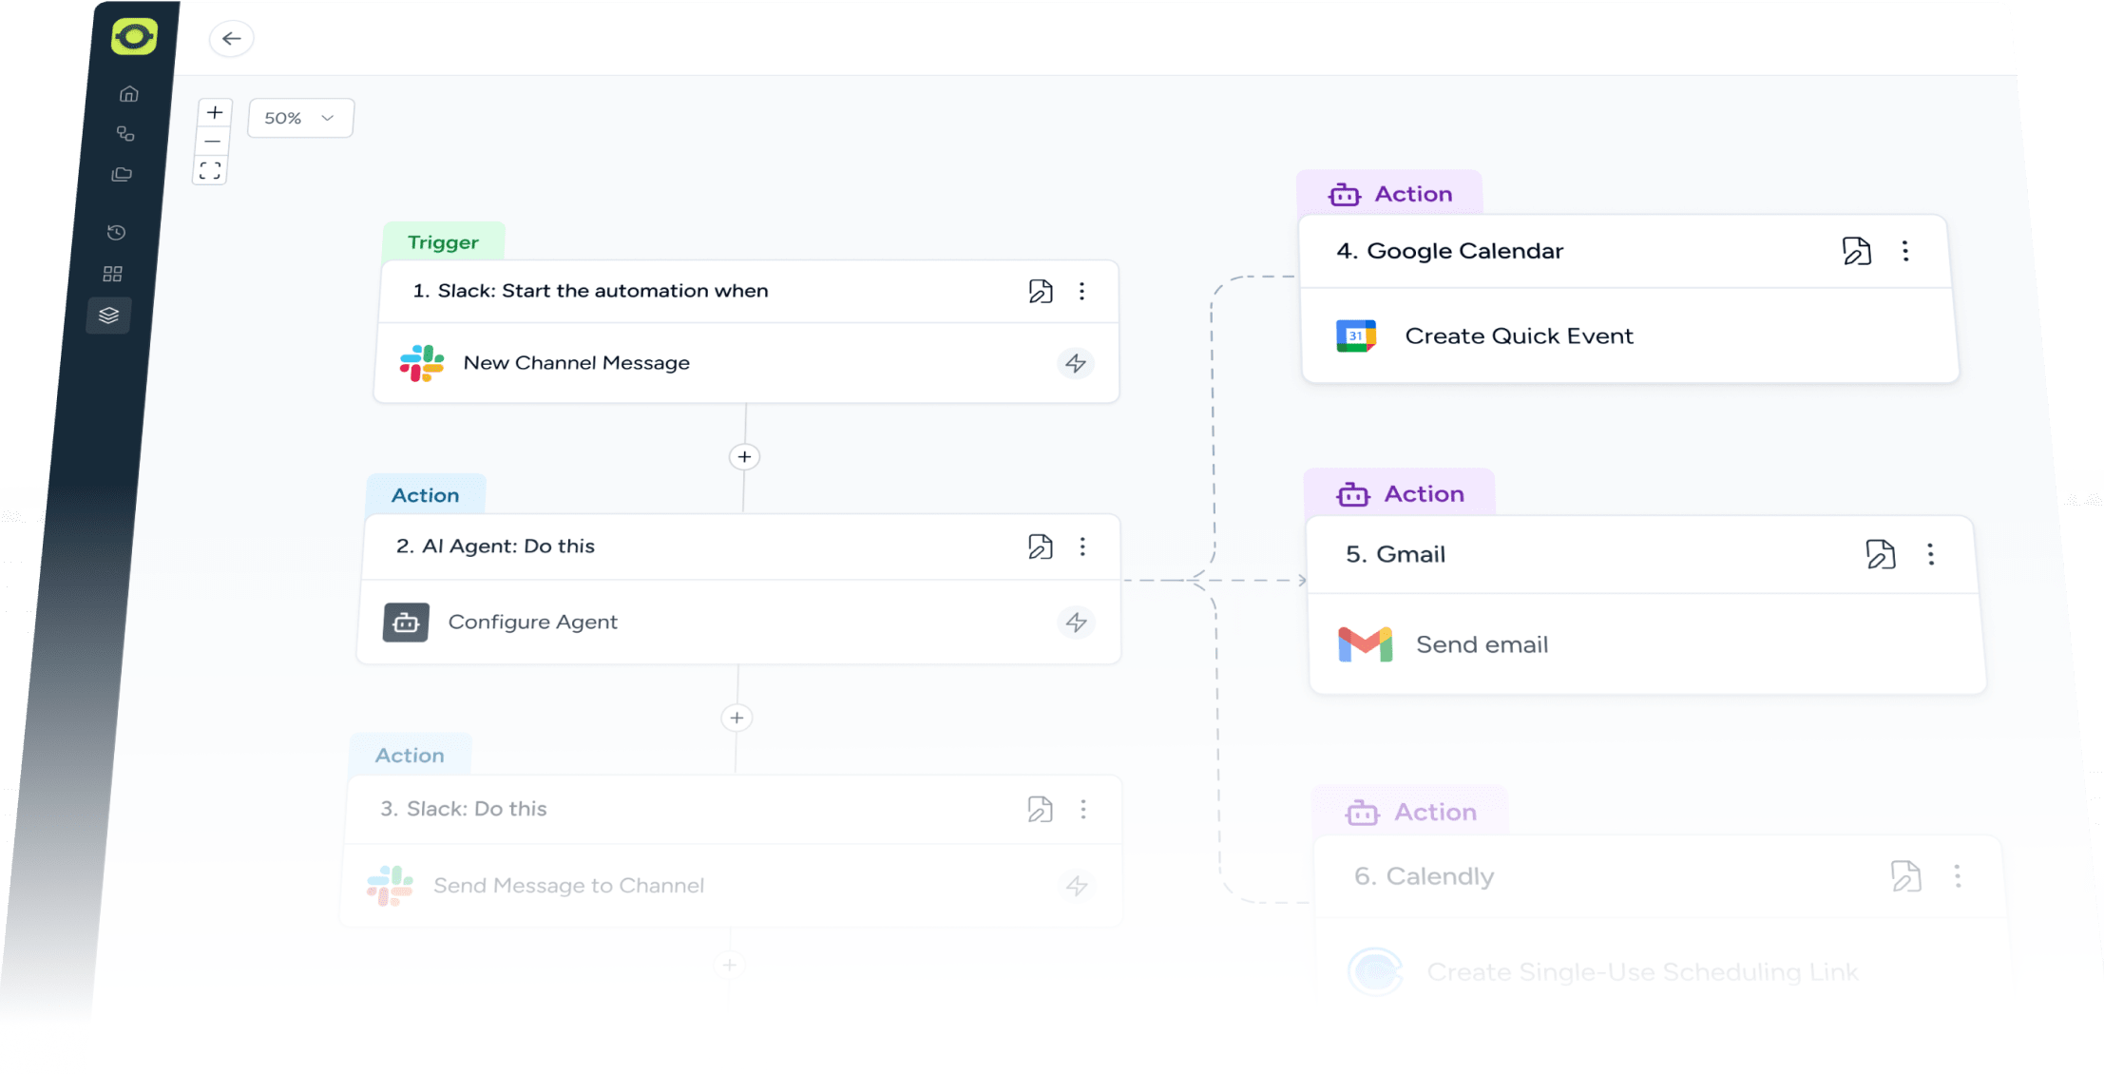The width and height of the screenshot is (2104, 1074).
Task: Open the history icon in sidebar
Action: [117, 233]
